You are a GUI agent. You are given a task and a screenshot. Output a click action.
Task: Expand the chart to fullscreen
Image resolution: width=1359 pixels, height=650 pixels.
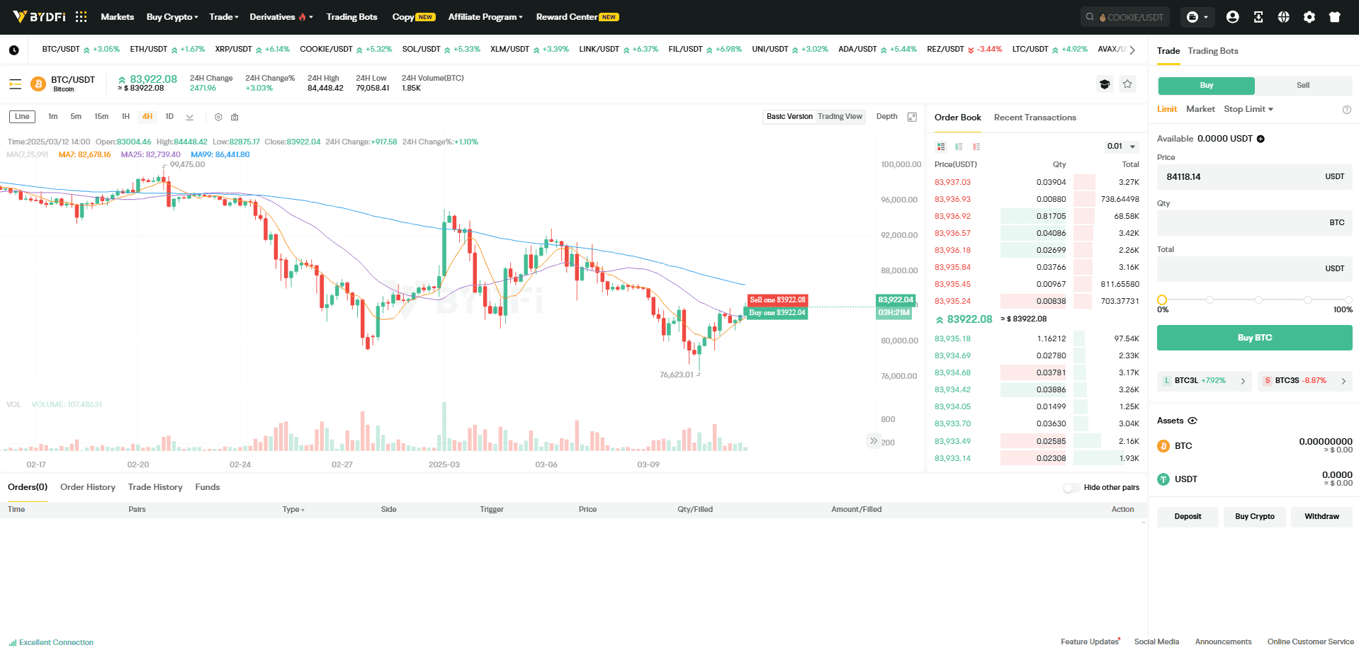(913, 117)
